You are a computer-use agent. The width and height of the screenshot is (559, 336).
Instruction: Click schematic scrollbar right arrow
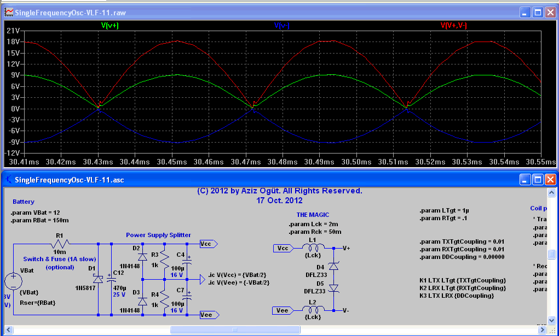541,329
